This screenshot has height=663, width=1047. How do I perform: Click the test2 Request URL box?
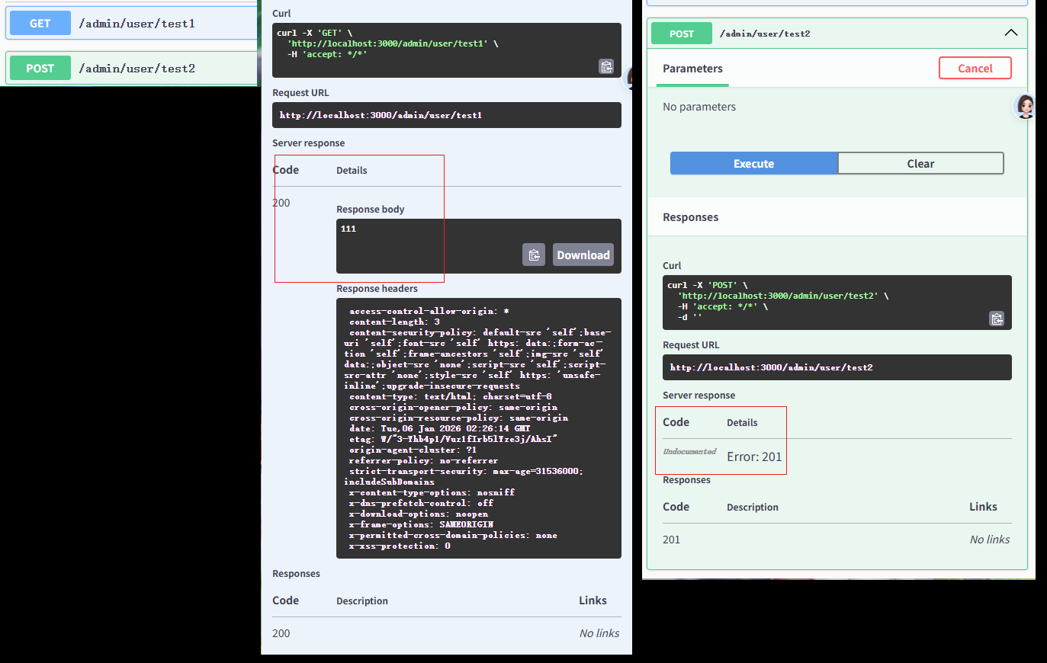click(837, 367)
